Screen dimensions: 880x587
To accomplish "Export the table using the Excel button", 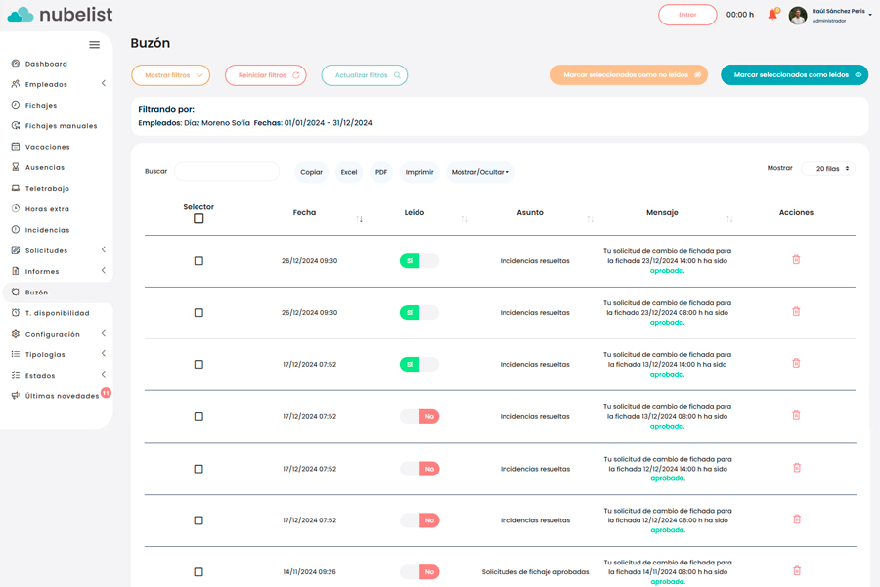I will (349, 172).
